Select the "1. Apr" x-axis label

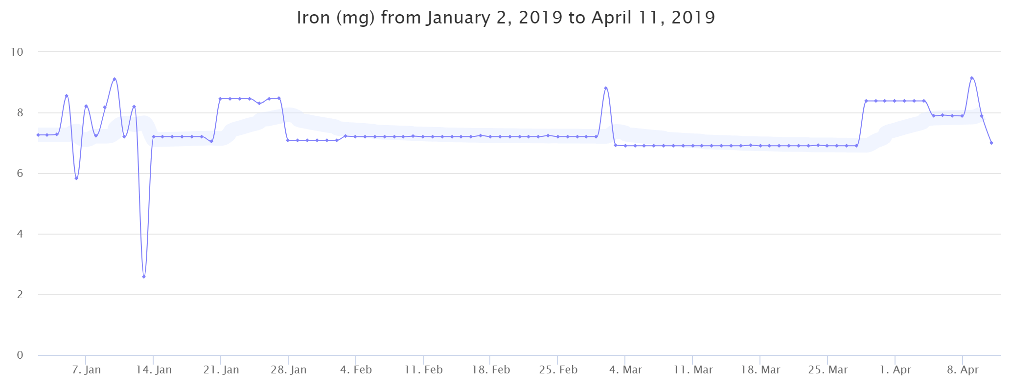pos(895,370)
